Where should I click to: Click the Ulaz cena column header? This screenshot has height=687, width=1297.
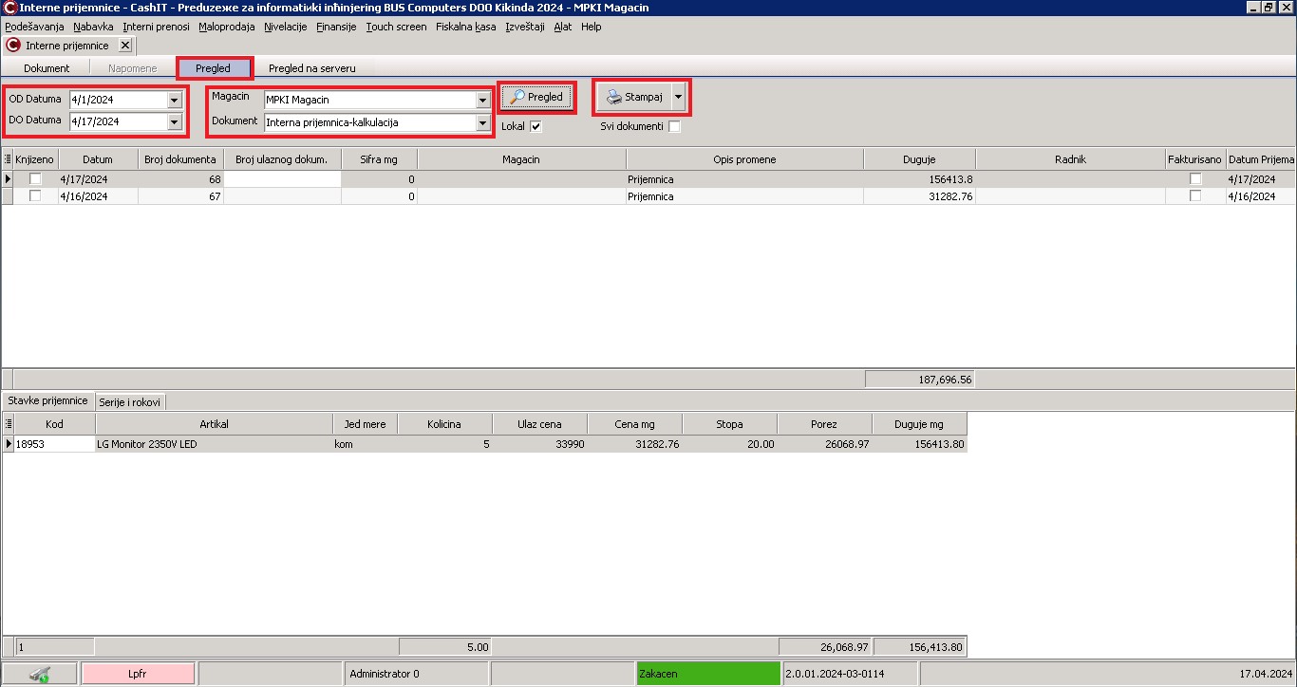pos(539,424)
